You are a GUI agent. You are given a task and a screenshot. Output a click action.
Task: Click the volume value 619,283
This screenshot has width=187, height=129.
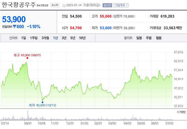click(x=167, y=16)
